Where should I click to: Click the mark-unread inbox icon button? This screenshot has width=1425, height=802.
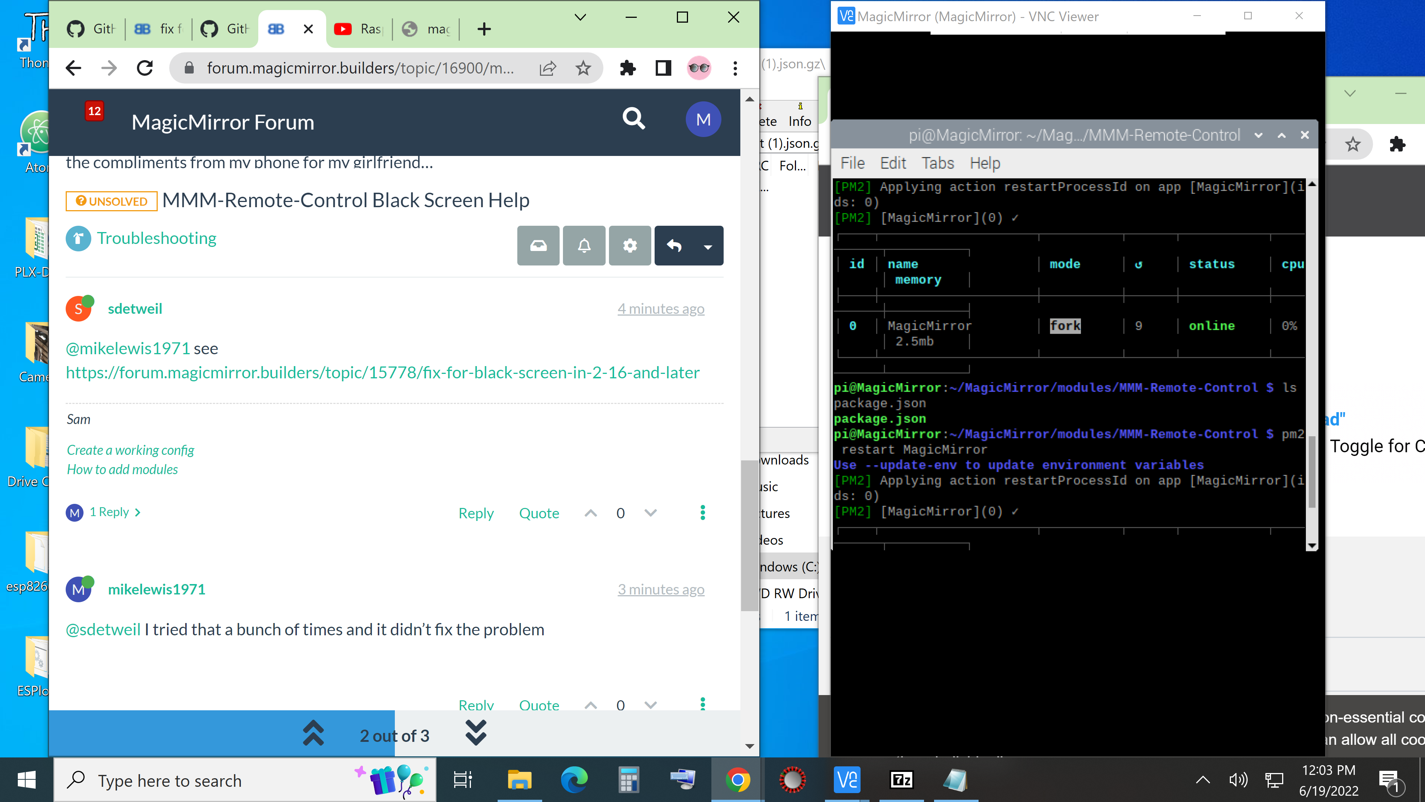point(538,246)
